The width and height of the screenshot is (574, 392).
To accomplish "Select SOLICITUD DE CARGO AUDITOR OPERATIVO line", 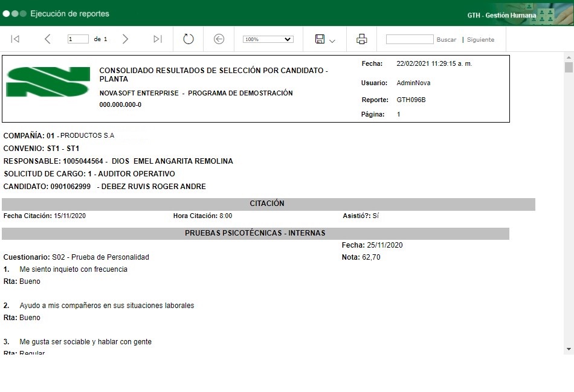I will 89,173.
